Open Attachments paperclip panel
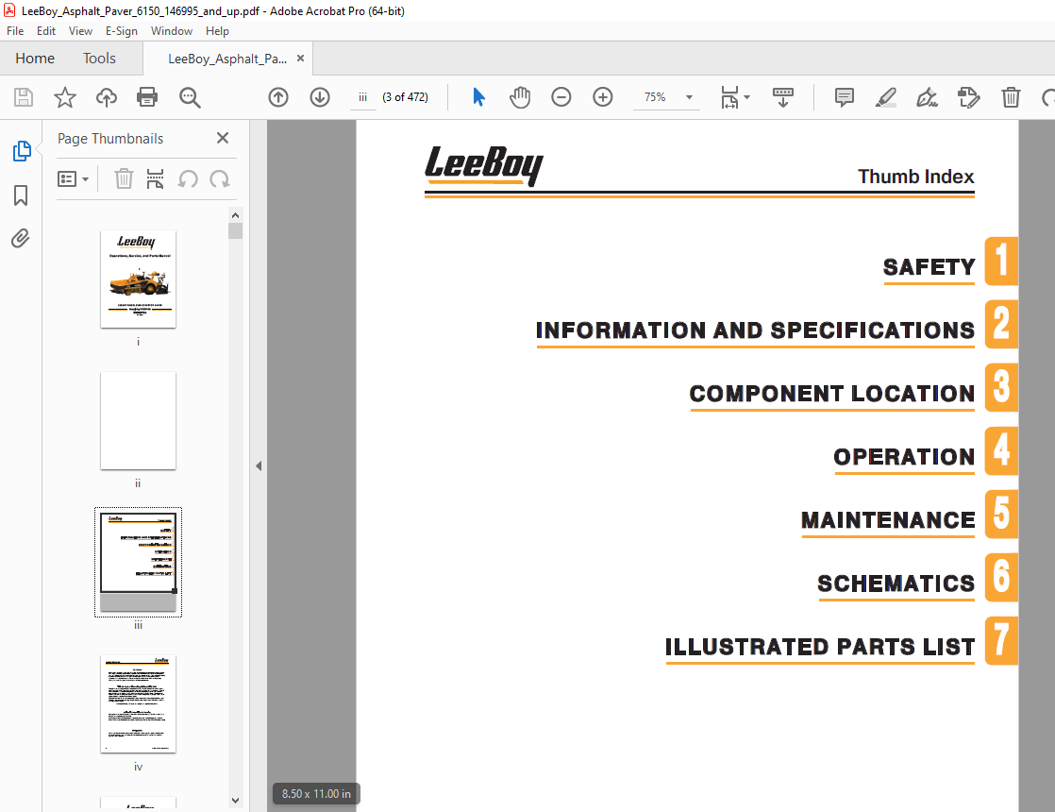Image resolution: width=1055 pixels, height=812 pixels. click(21, 238)
